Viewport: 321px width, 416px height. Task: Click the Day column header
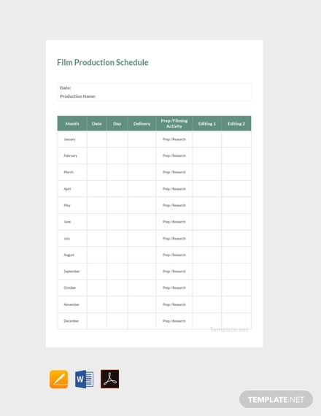click(x=117, y=123)
